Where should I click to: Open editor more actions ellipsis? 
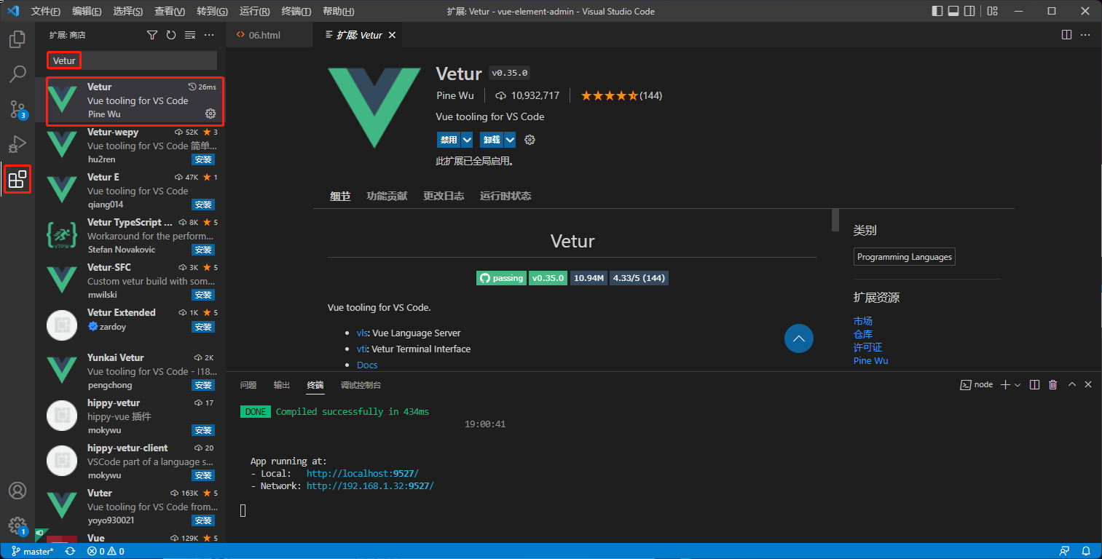pos(1085,35)
